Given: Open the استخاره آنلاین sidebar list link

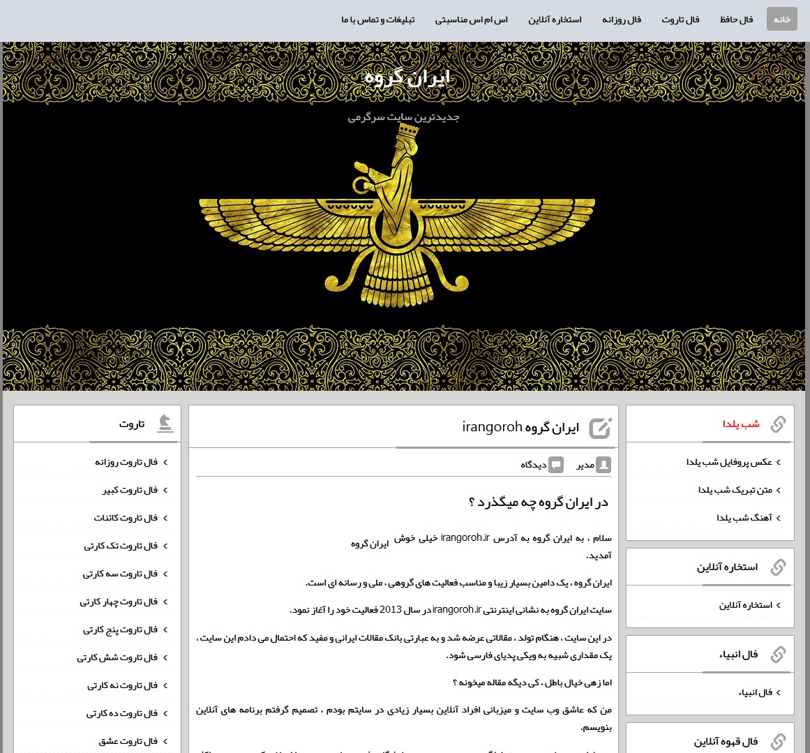Looking at the screenshot, I should 745,605.
